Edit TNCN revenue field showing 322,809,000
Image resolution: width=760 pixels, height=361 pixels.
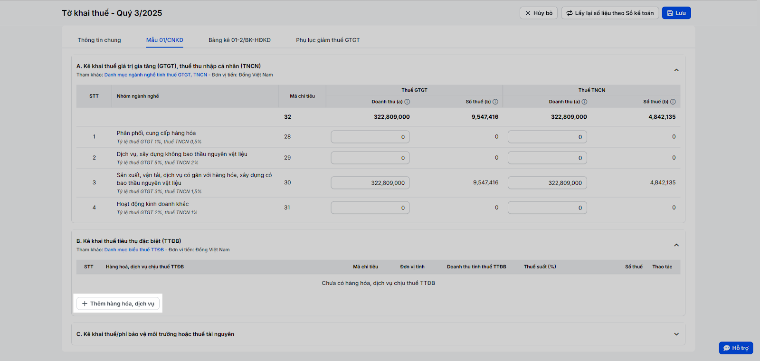point(547,183)
